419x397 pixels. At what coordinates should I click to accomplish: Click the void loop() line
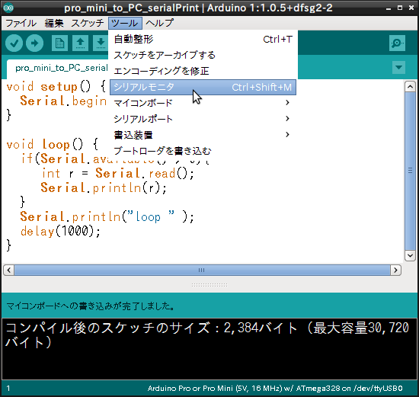tap(53, 144)
